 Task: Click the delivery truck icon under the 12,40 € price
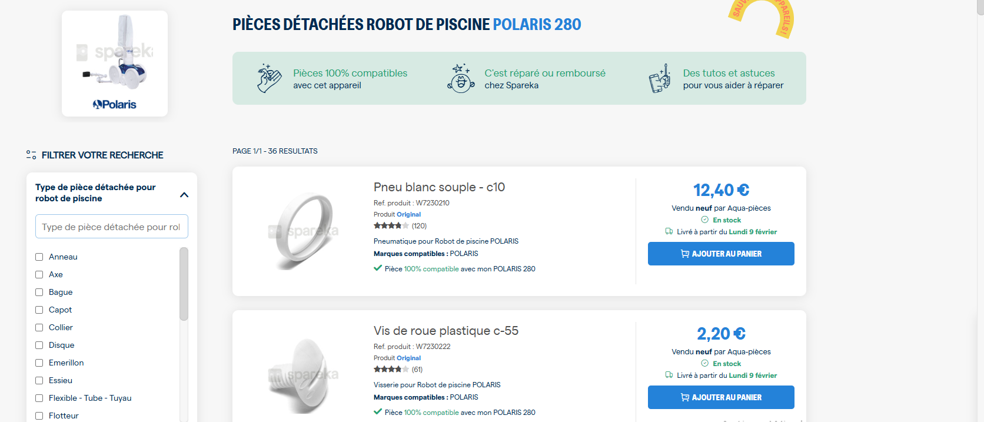pos(669,231)
